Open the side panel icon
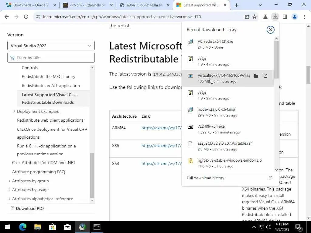Viewport: 311px width, 233px height. pos(285,17)
